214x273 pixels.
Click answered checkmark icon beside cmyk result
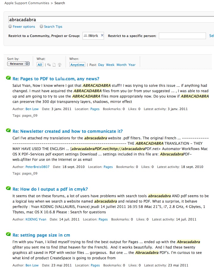(8, 188)
